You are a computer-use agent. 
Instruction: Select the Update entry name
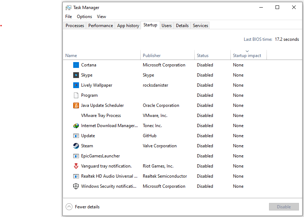tap(88, 136)
